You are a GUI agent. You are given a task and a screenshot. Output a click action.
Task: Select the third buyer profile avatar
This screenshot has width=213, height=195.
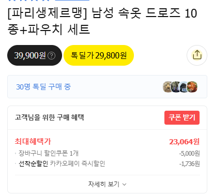click(x=184, y=87)
